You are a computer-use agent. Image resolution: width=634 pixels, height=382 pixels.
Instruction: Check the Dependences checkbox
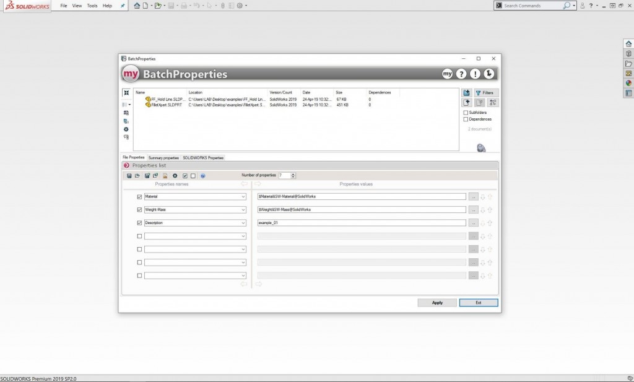pos(466,119)
